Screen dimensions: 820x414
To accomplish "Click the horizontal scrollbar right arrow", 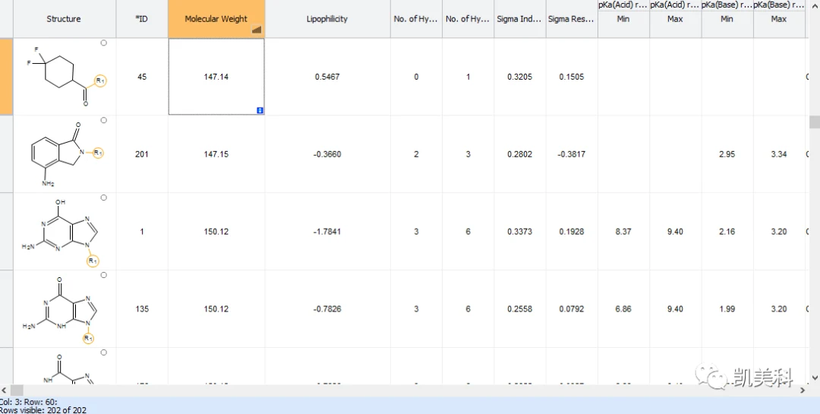I will (x=803, y=390).
